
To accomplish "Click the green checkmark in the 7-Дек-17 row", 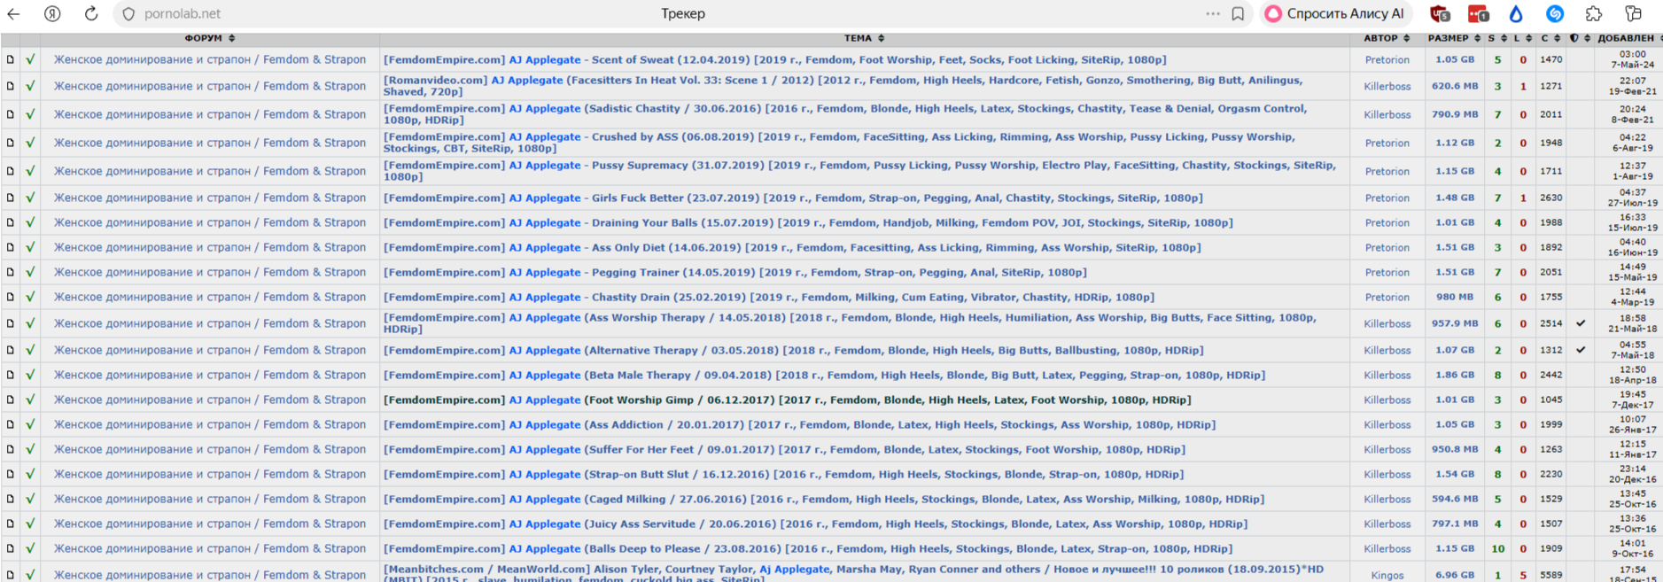I will click(30, 400).
